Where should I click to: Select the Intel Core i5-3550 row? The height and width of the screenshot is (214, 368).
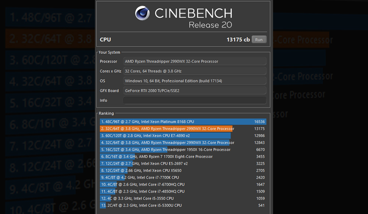[183, 198]
